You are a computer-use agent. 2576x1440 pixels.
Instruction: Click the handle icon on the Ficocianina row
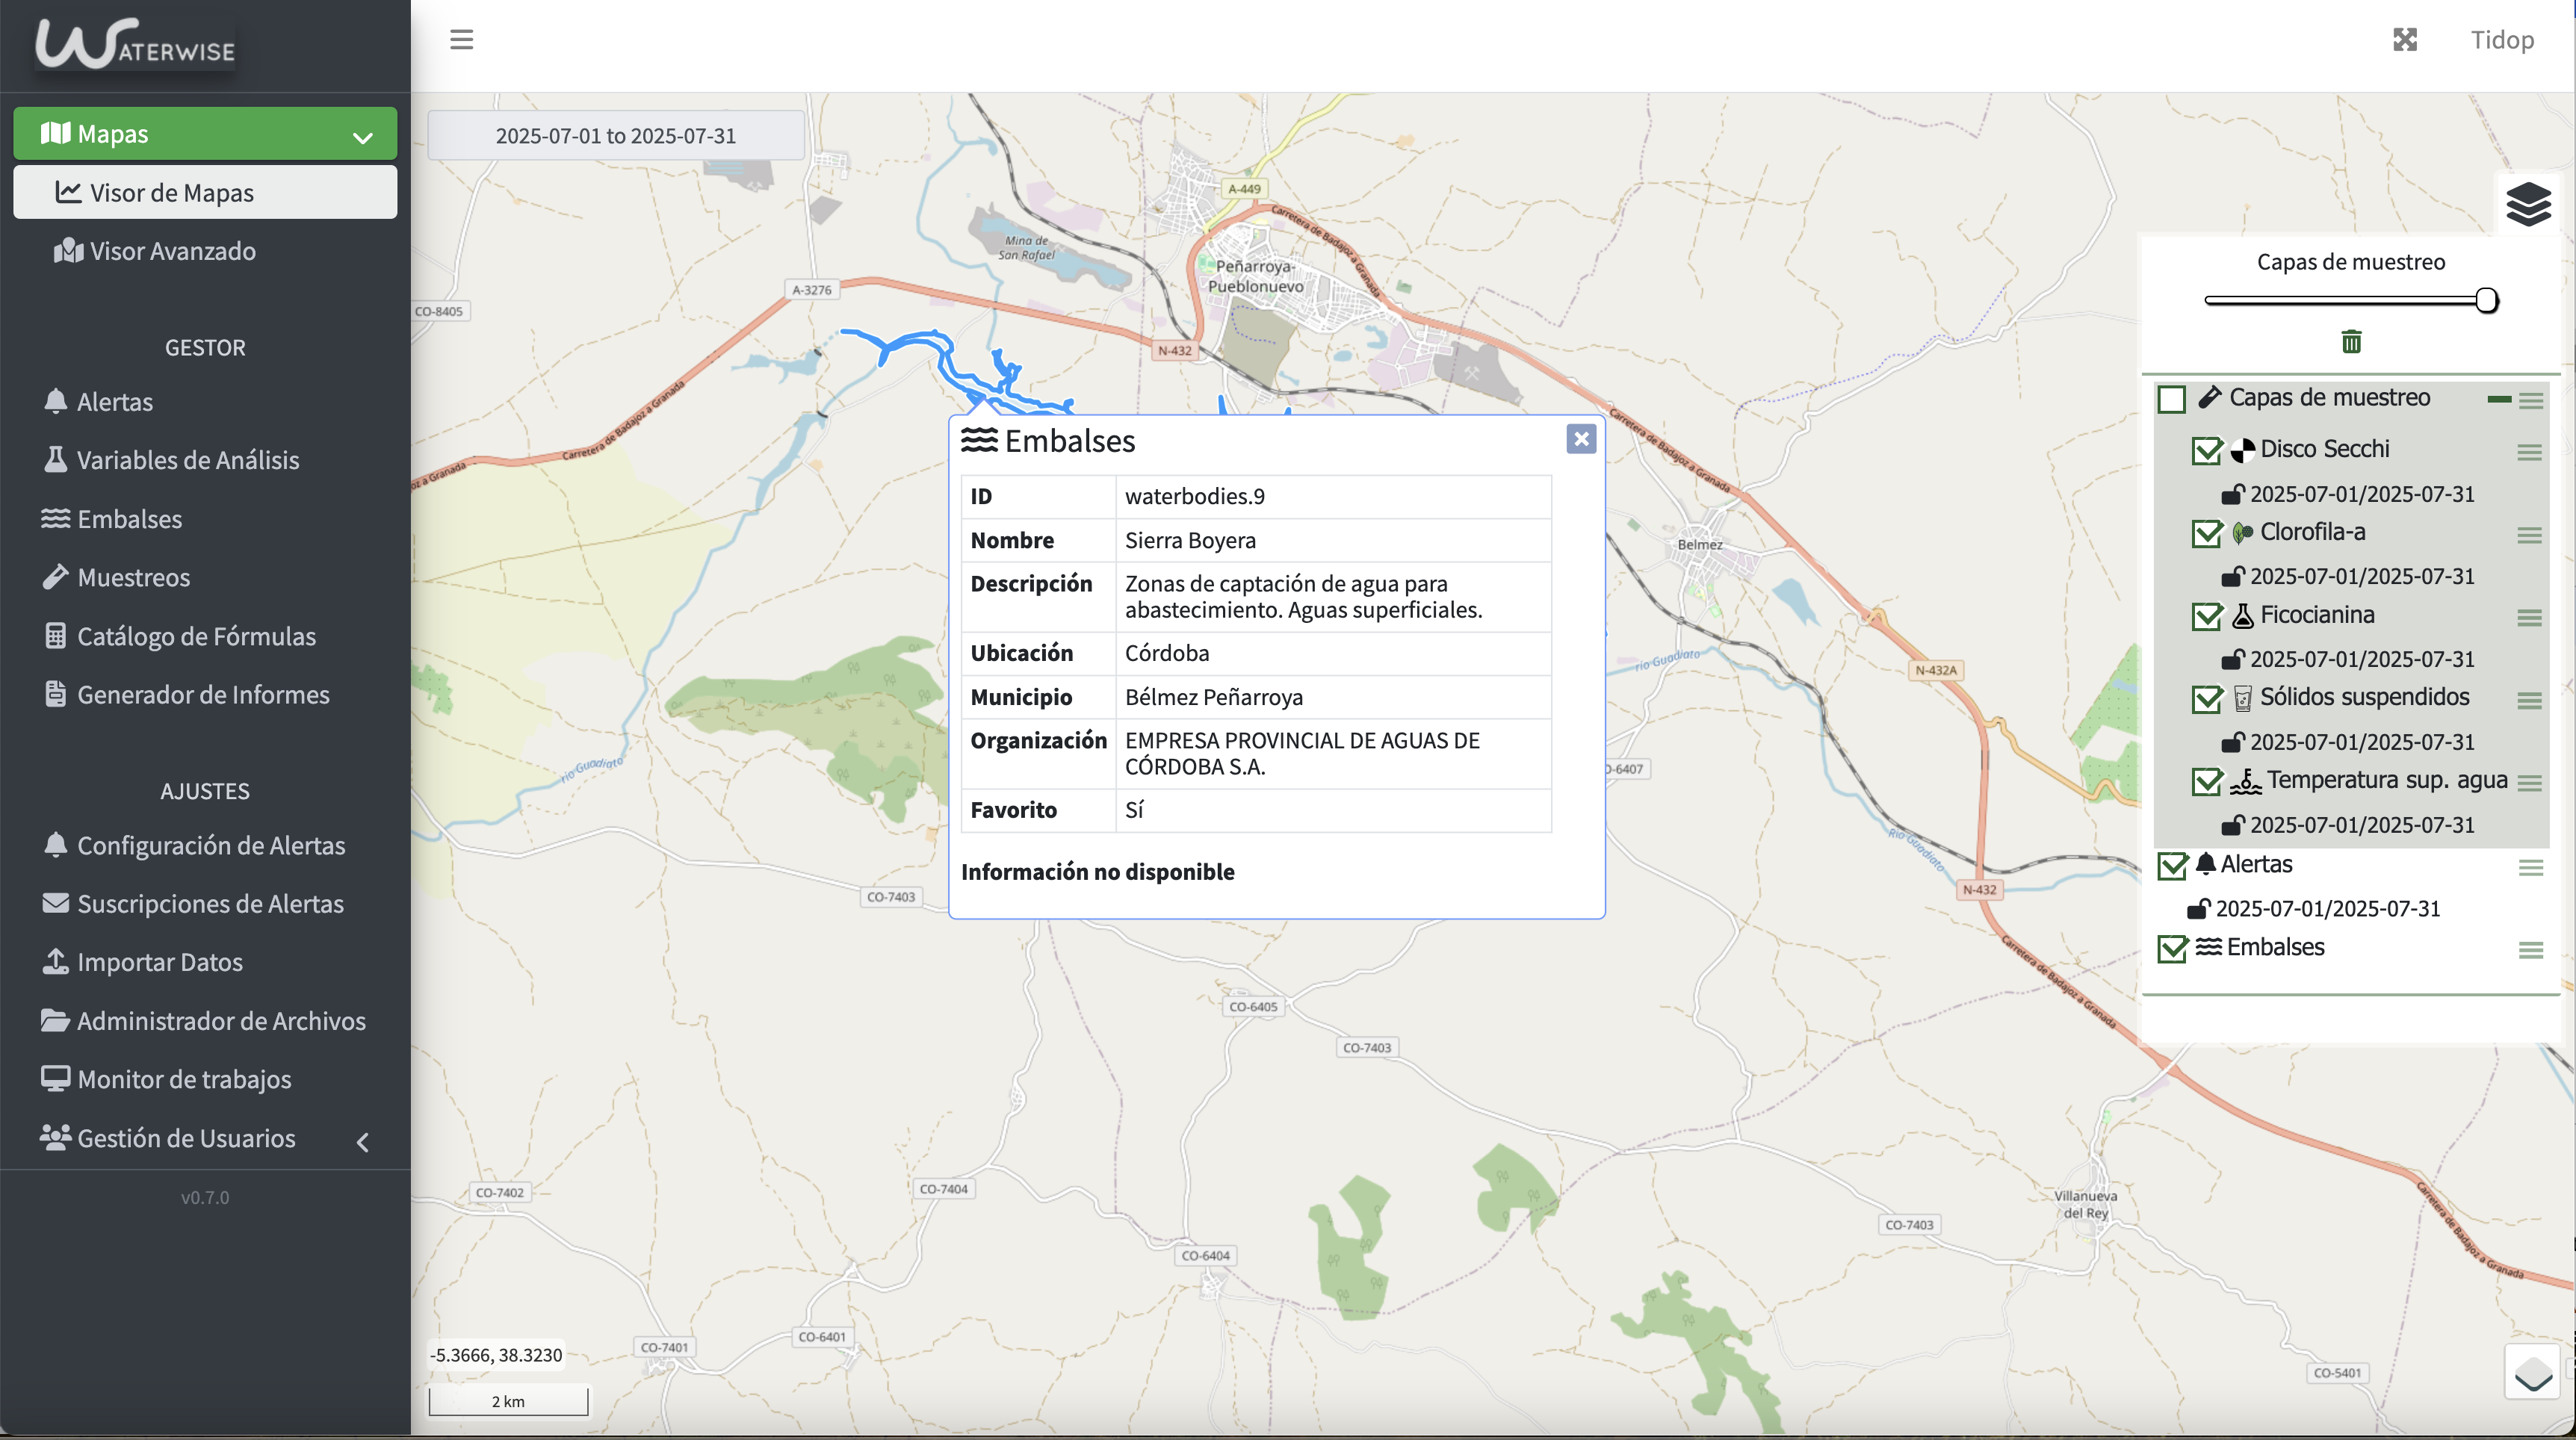(x=2529, y=618)
